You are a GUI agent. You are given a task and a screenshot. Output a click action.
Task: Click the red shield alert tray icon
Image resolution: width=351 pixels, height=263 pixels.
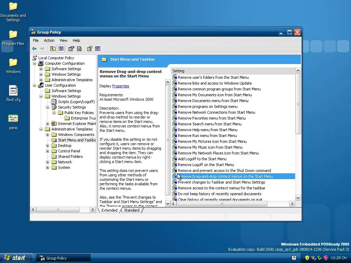[326, 258]
